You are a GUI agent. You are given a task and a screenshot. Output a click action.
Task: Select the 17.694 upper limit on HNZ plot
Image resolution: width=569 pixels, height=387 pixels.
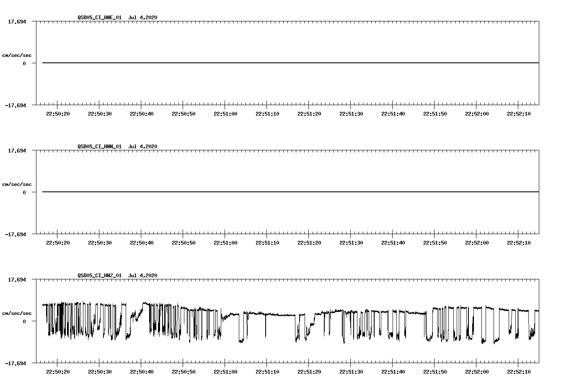click(17, 280)
